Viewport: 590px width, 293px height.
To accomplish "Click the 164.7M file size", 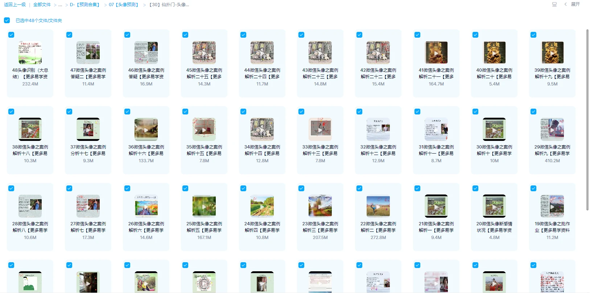I will pyautogui.click(x=436, y=84).
